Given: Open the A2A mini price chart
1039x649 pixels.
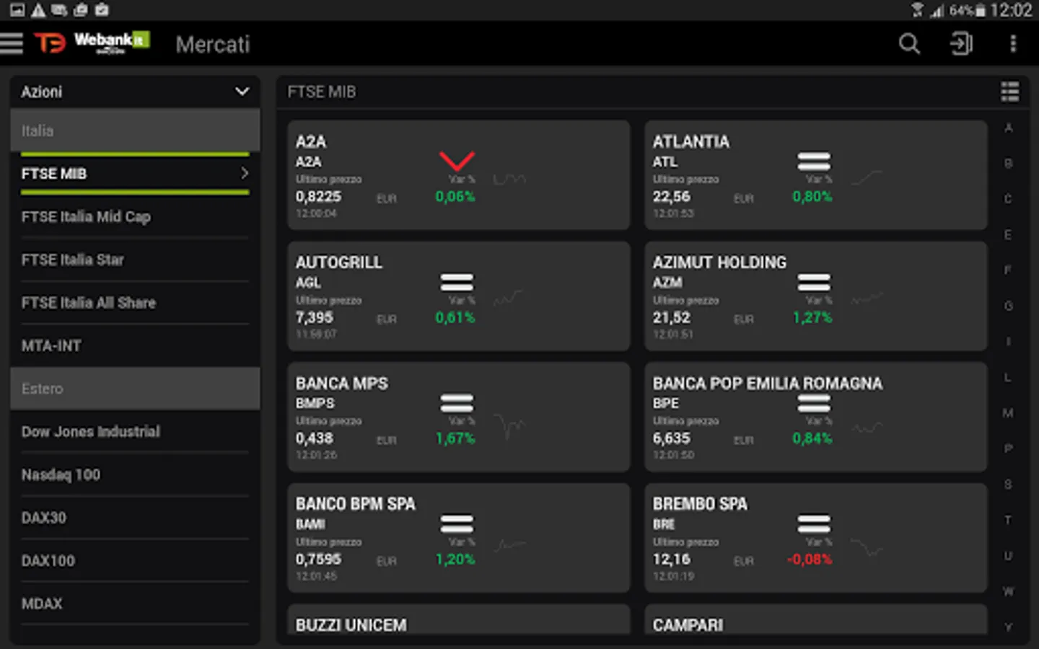Looking at the screenshot, I should point(509,179).
